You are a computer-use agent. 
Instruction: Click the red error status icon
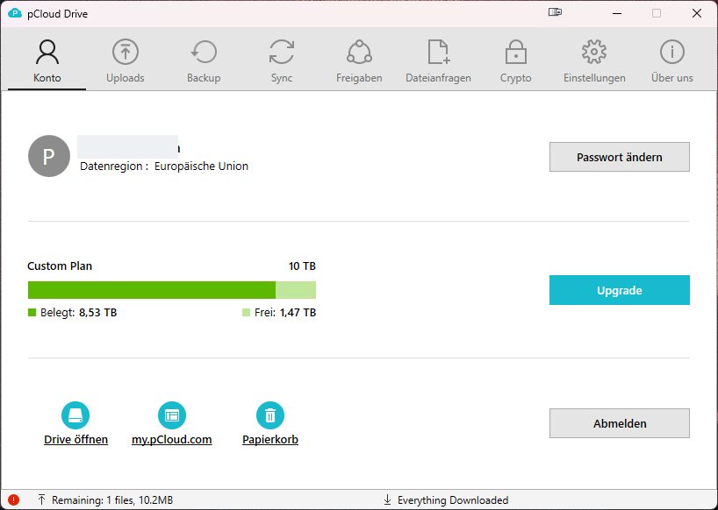[x=14, y=500]
